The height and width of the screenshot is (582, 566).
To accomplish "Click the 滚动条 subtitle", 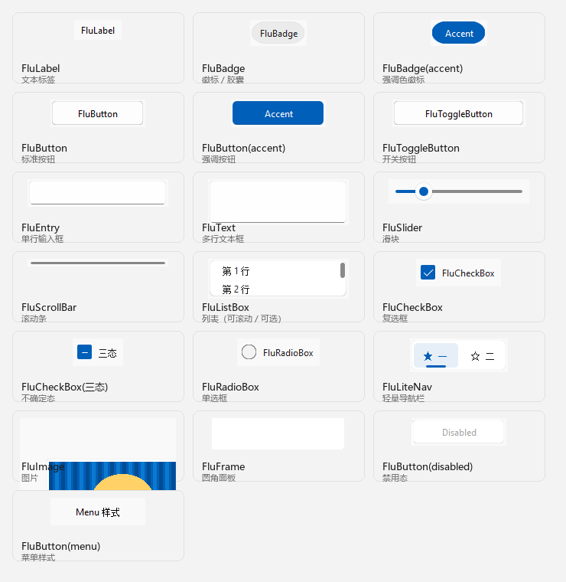I will (34, 319).
